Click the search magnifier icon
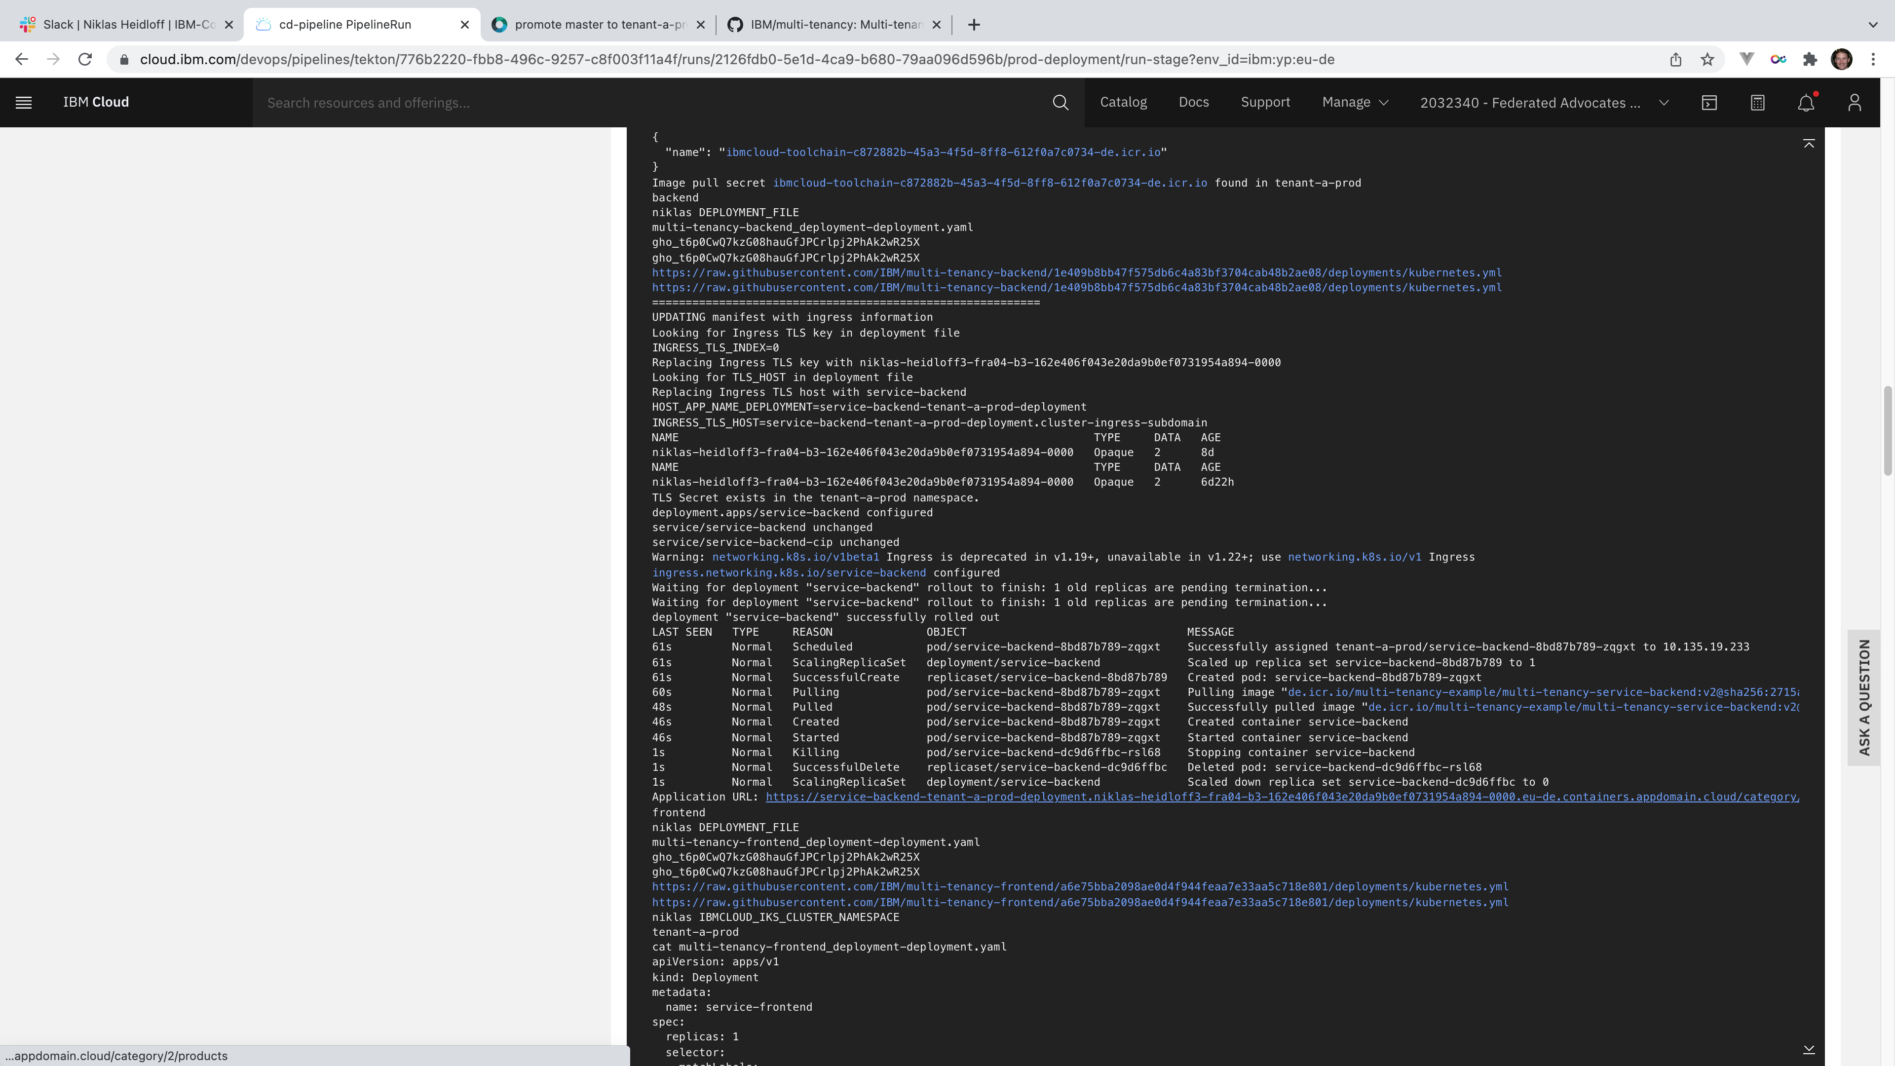Screen dimensions: 1895x1066 [1060, 102]
